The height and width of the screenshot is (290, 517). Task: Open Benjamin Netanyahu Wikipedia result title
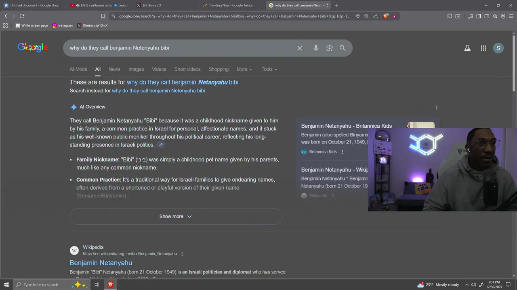101,263
